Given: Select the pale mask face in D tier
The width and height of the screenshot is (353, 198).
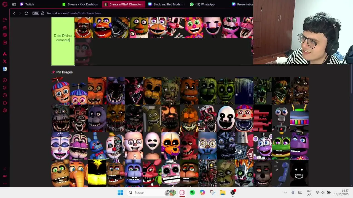Looking at the screenshot, I should tap(212, 28).
